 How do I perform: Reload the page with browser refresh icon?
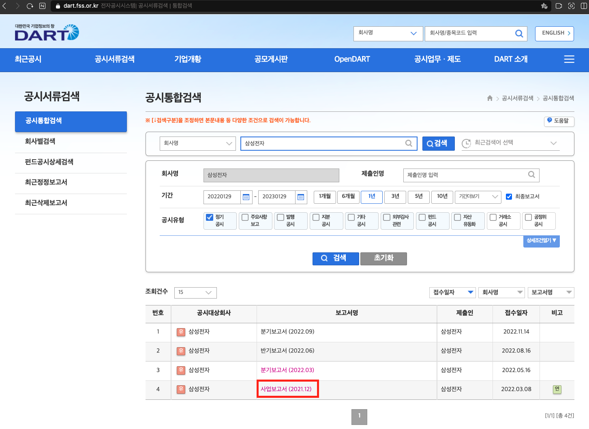[30, 6]
